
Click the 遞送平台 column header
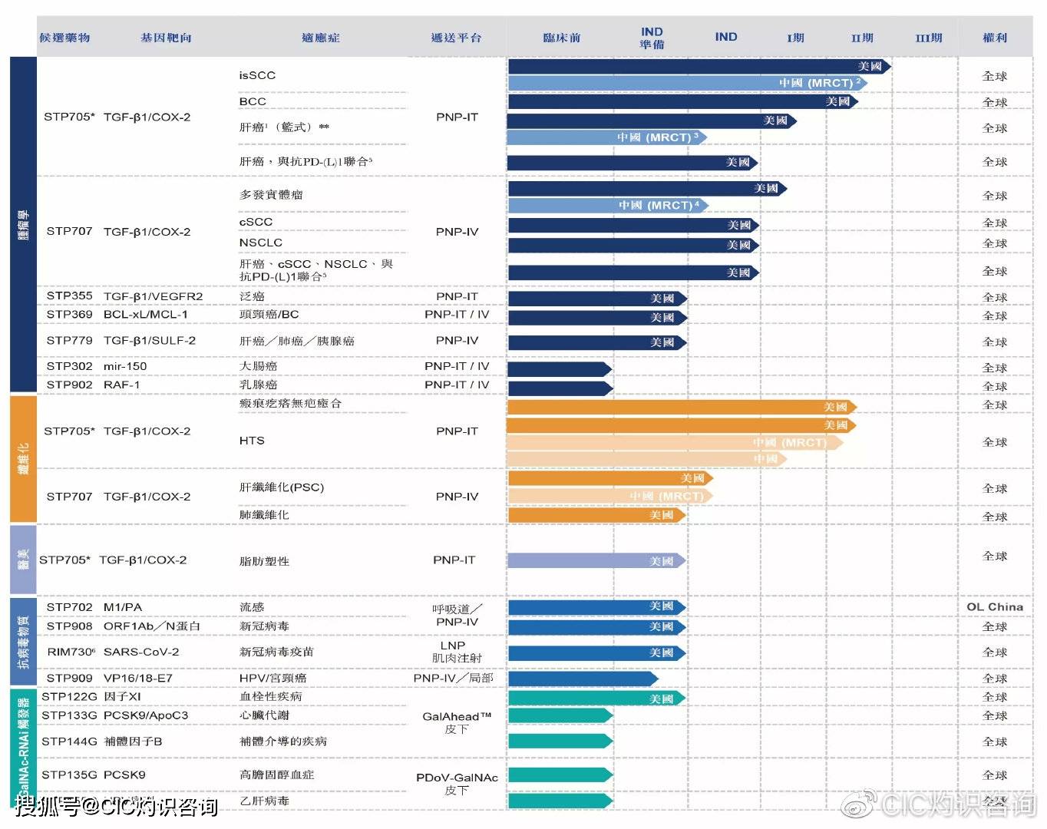coord(457,38)
